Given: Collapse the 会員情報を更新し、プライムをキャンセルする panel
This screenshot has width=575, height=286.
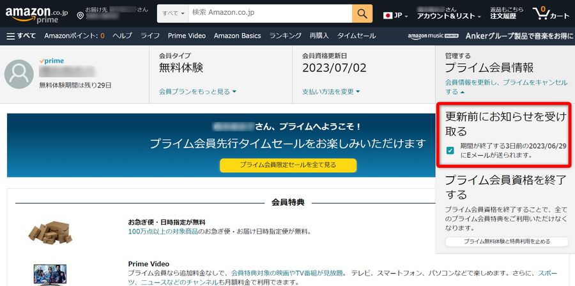Looking at the screenshot, I should pyautogui.click(x=506, y=87).
